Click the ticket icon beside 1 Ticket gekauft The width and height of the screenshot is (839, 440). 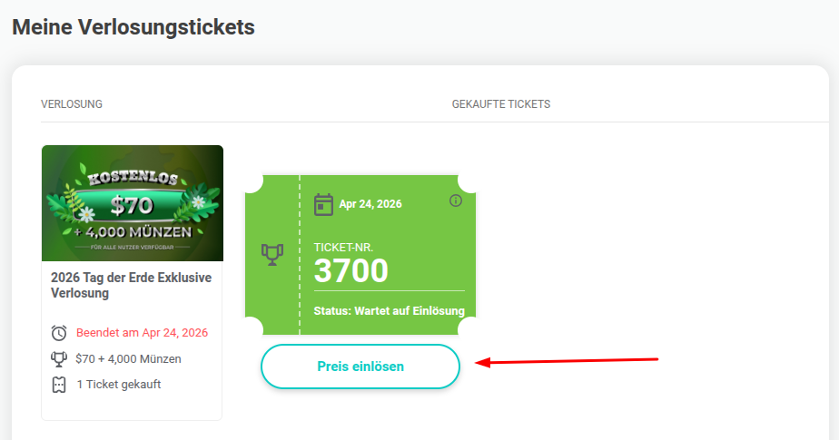pyautogui.click(x=59, y=385)
